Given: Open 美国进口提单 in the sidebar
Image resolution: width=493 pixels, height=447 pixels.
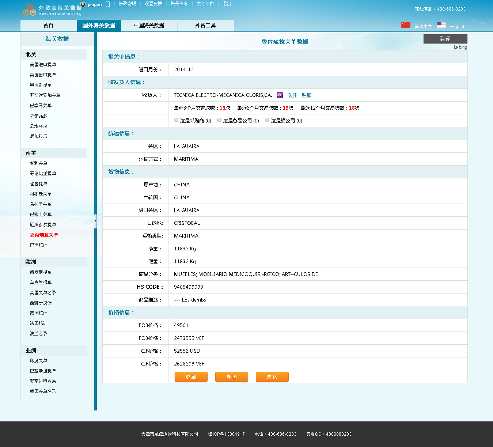Looking at the screenshot, I should click(x=43, y=65).
